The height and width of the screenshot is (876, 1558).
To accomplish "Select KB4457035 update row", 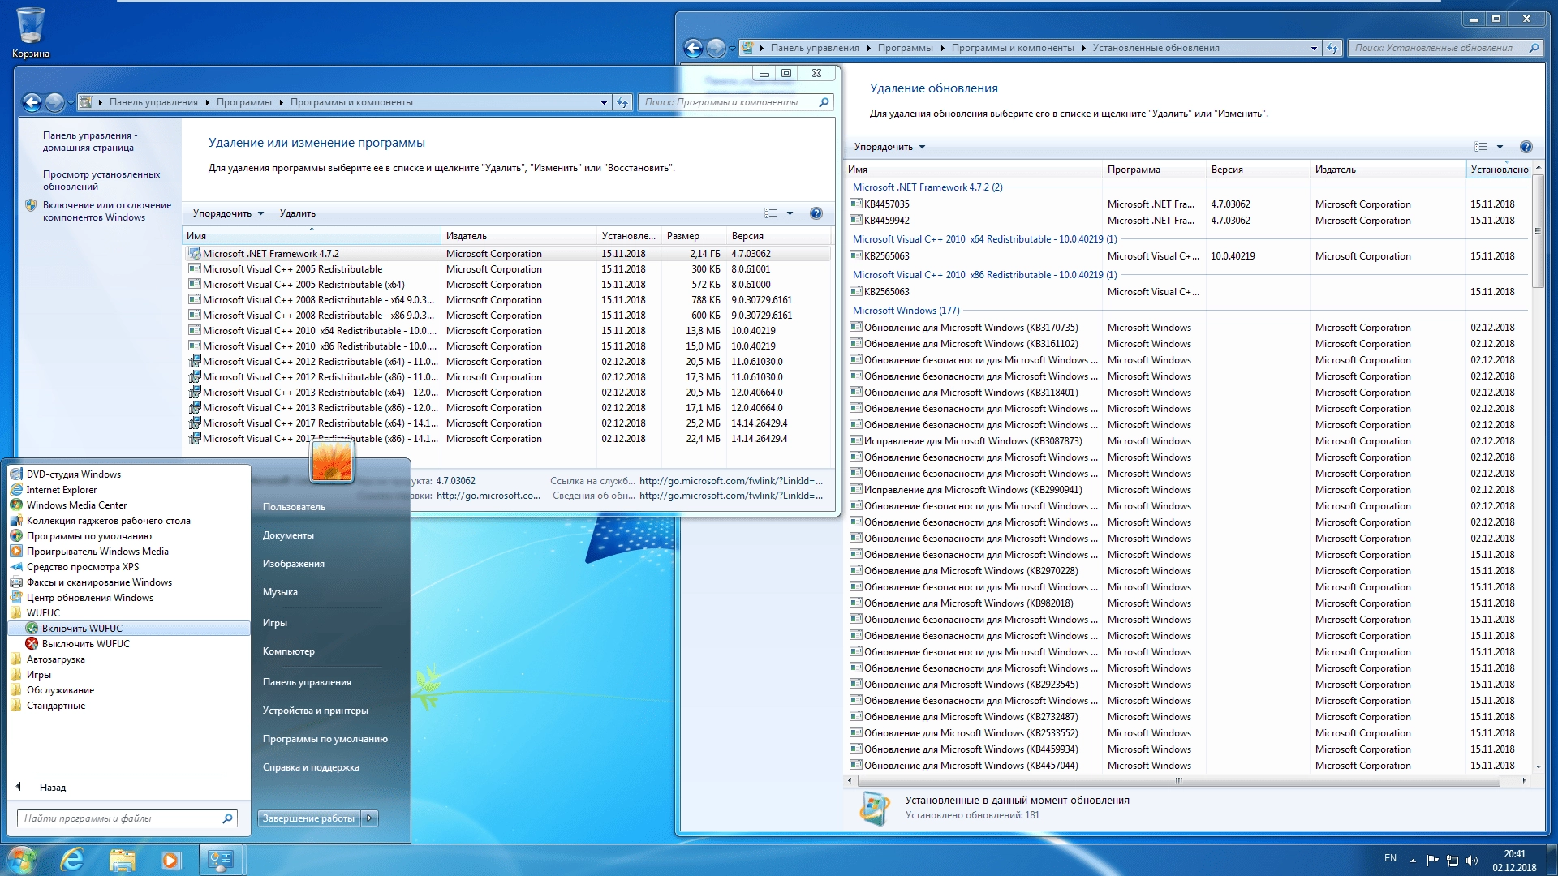I will (x=1187, y=204).
